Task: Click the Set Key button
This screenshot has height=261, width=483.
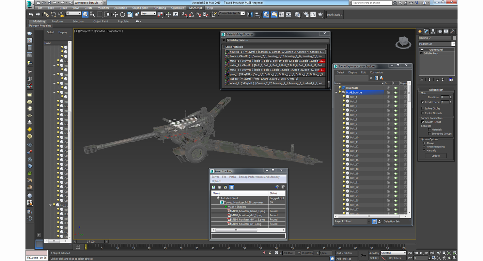Action: (x=374, y=258)
